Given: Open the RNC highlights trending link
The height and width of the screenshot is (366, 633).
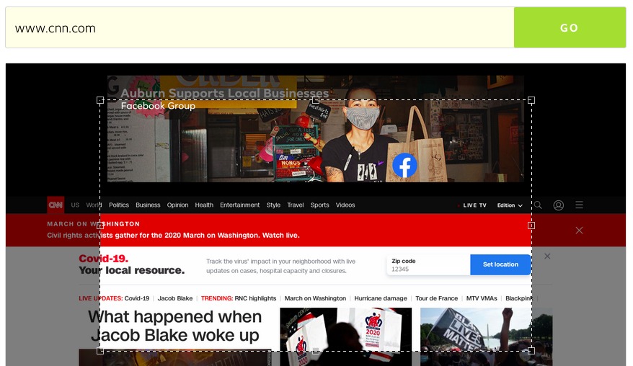Looking at the screenshot, I should [x=255, y=298].
